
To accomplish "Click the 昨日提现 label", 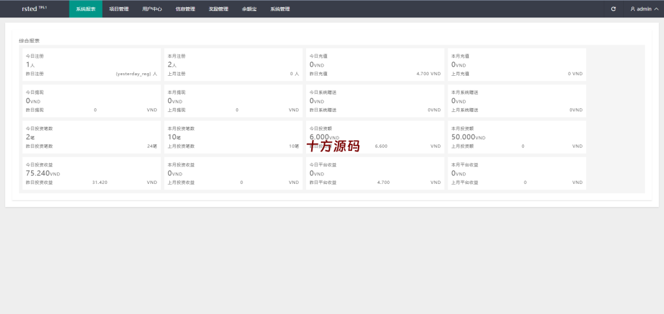I will [35, 110].
